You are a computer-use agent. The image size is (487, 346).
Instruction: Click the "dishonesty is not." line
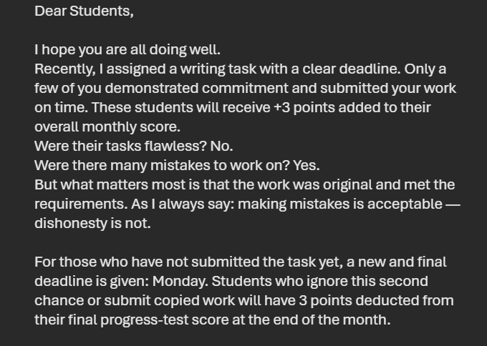pos(92,223)
